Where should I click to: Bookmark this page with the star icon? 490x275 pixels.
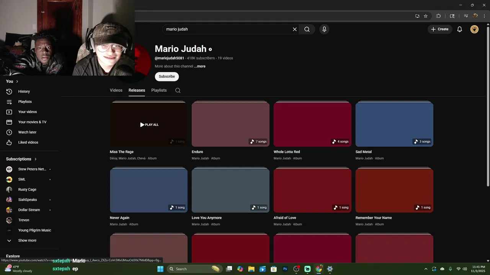tap(426, 16)
